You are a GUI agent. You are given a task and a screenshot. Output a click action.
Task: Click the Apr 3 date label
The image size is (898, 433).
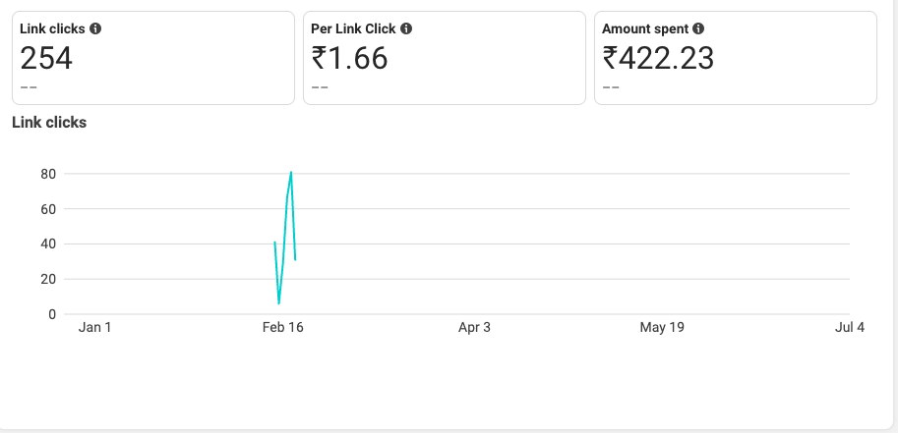point(474,327)
